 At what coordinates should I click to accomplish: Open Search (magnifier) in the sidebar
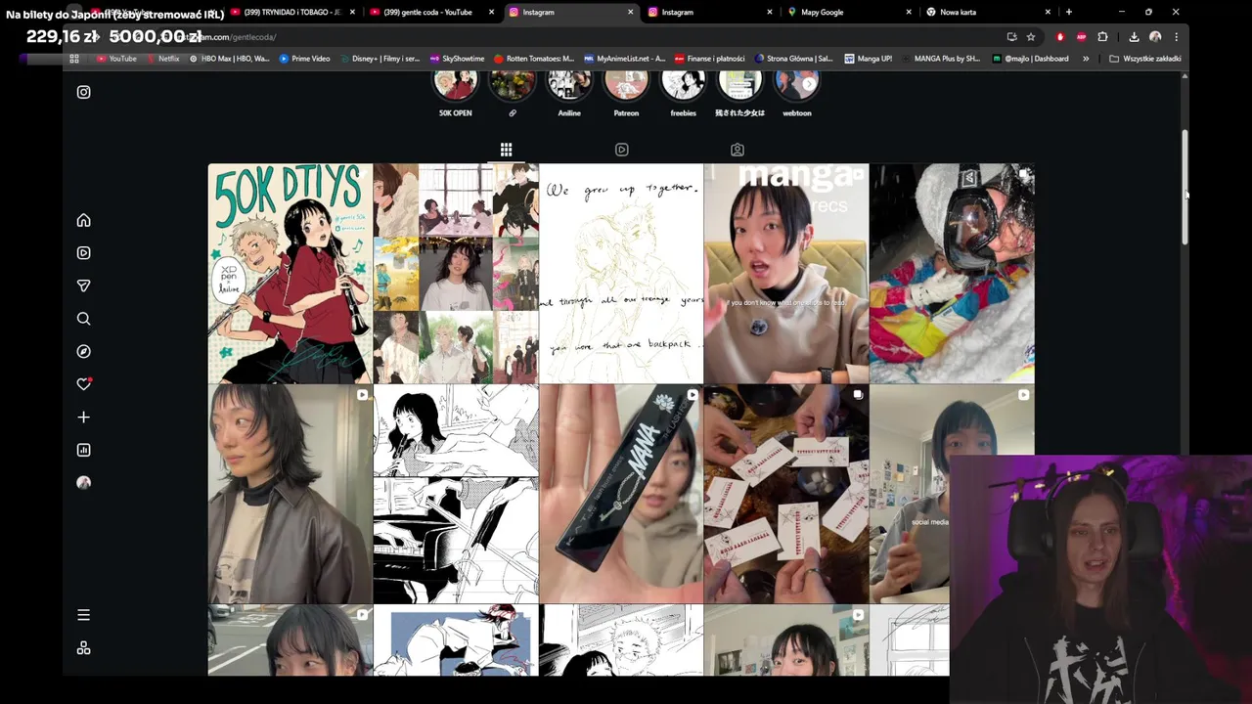tap(83, 319)
